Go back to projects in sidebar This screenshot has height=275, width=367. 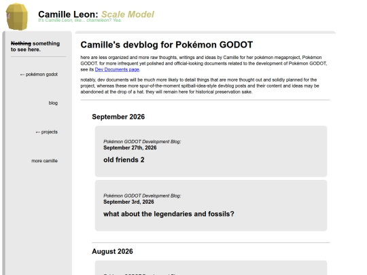pyautogui.click(x=47, y=132)
